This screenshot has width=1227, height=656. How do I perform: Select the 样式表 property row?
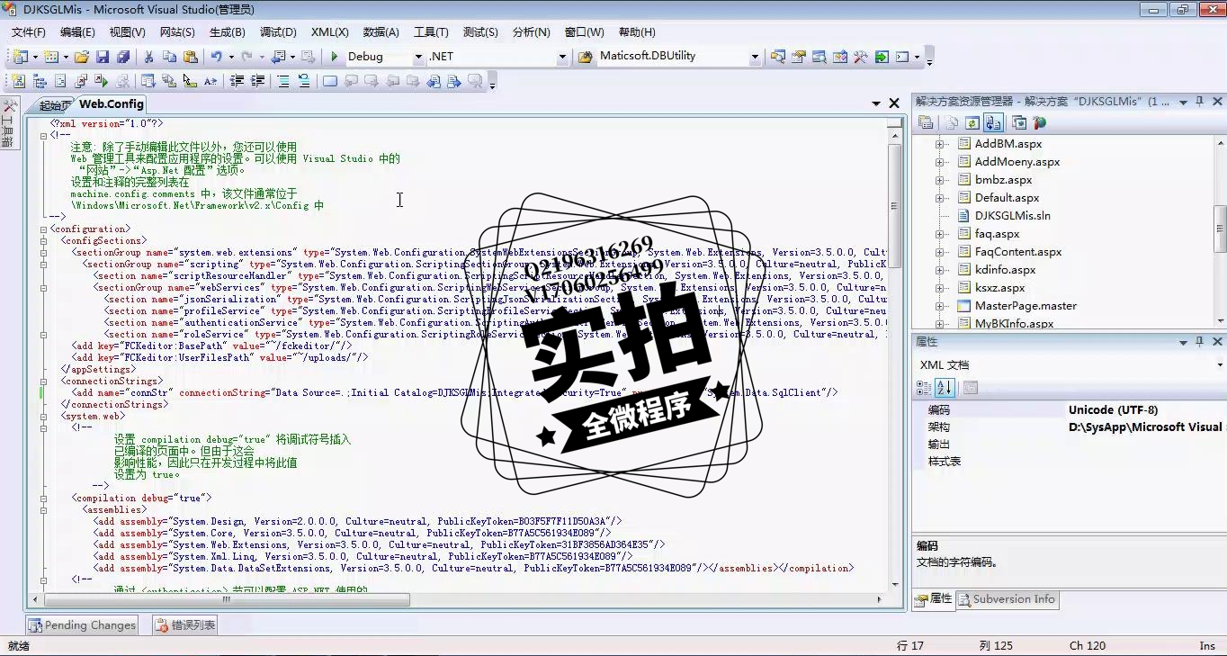pos(1070,462)
